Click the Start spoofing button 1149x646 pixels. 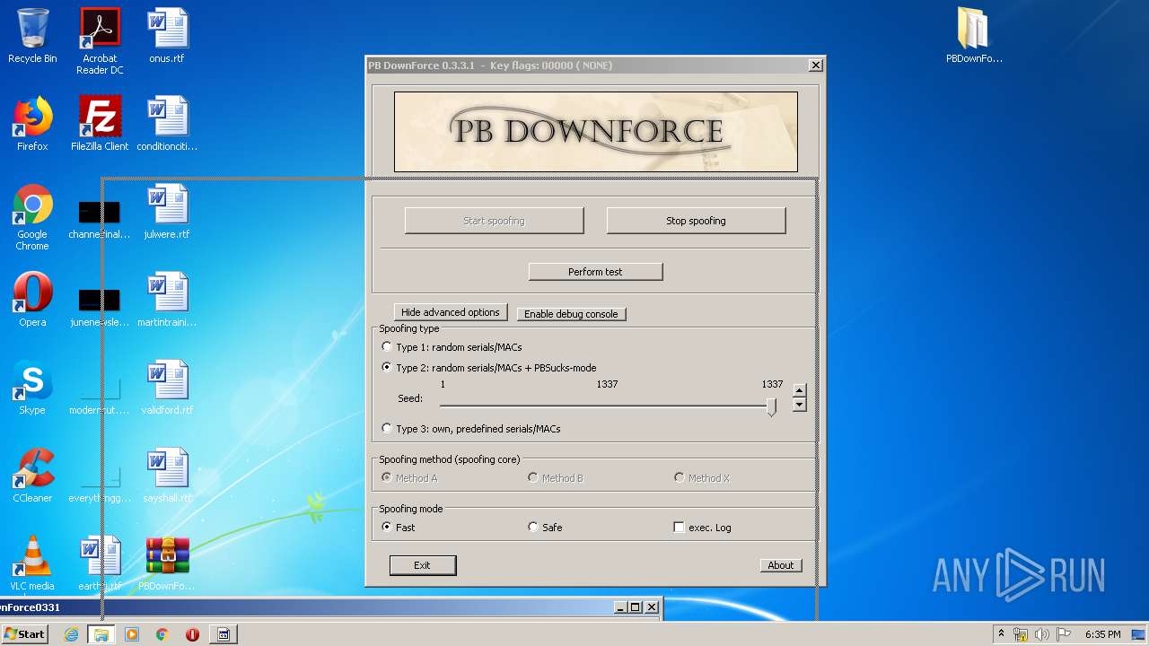(494, 221)
